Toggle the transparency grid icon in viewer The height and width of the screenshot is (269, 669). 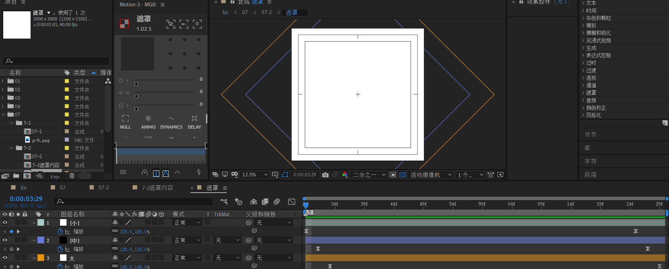402,175
